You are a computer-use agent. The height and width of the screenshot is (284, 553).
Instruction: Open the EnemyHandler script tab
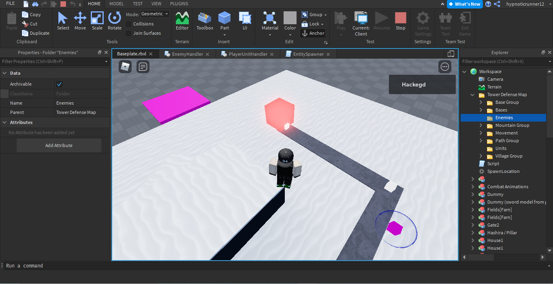pos(187,54)
